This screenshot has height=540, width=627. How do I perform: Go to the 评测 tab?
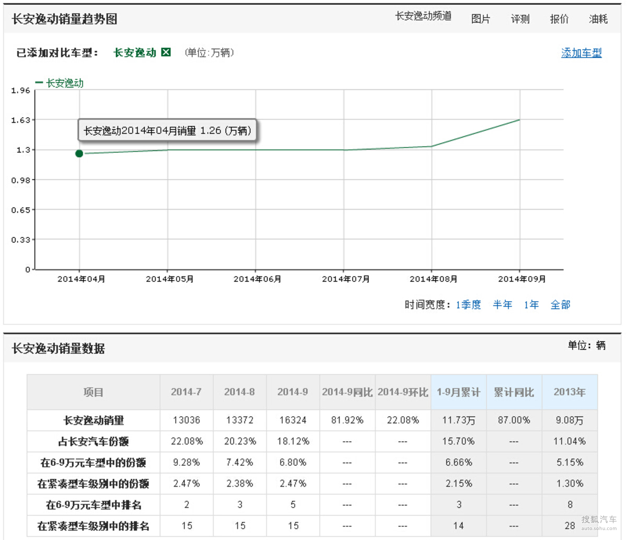click(x=520, y=19)
